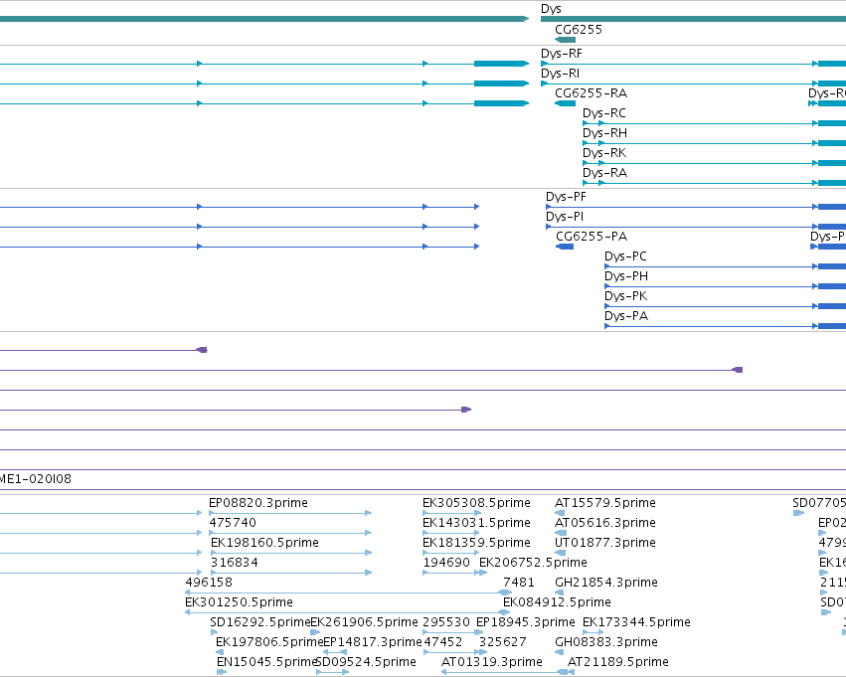Select the Dys-RI transcript label
This screenshot has height=677, width=846.
click(x=560, y=74)
